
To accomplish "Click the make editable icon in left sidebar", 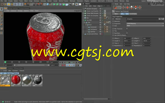I will point(1,9).
